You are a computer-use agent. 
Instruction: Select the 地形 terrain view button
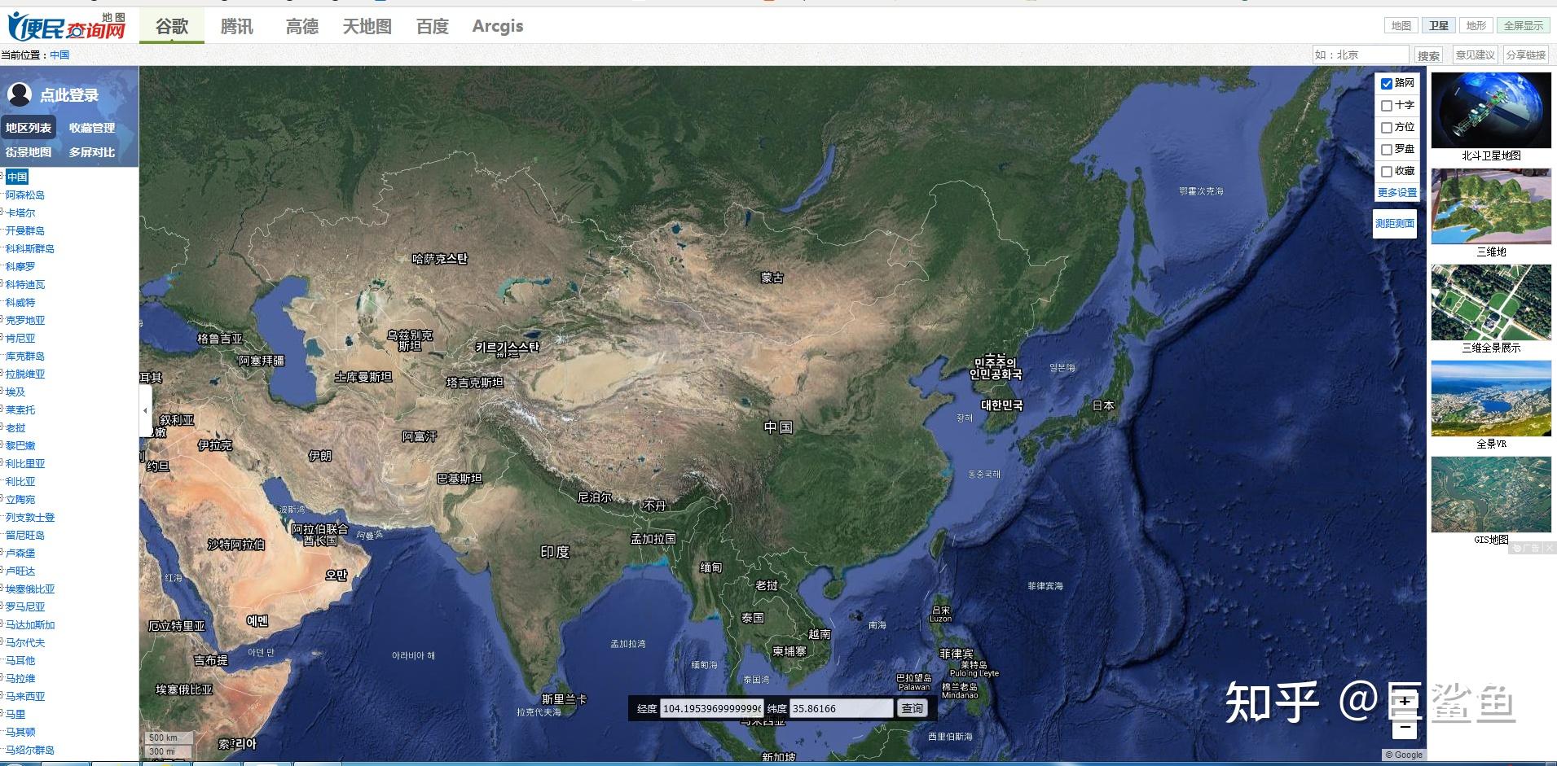coord(1476,26)
